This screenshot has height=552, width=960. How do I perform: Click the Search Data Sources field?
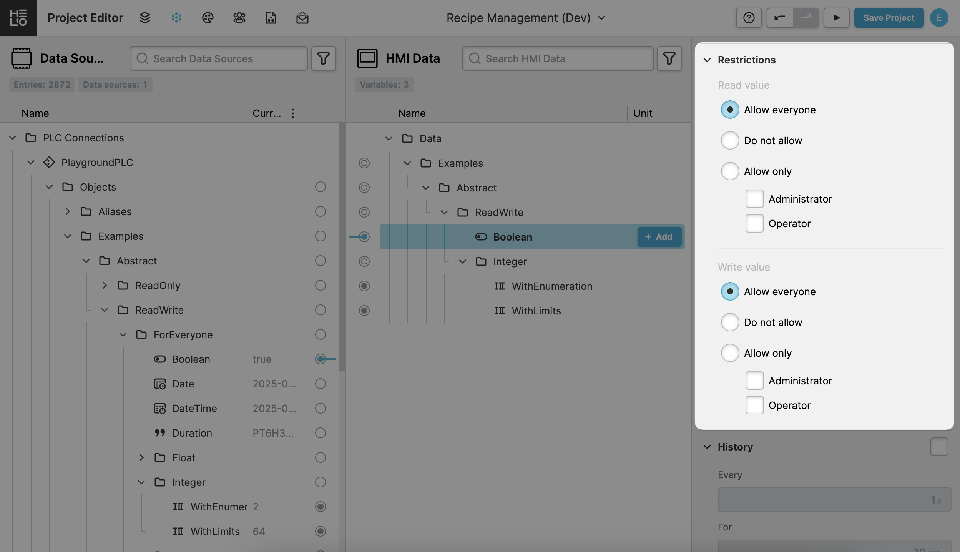click(219, 58)
